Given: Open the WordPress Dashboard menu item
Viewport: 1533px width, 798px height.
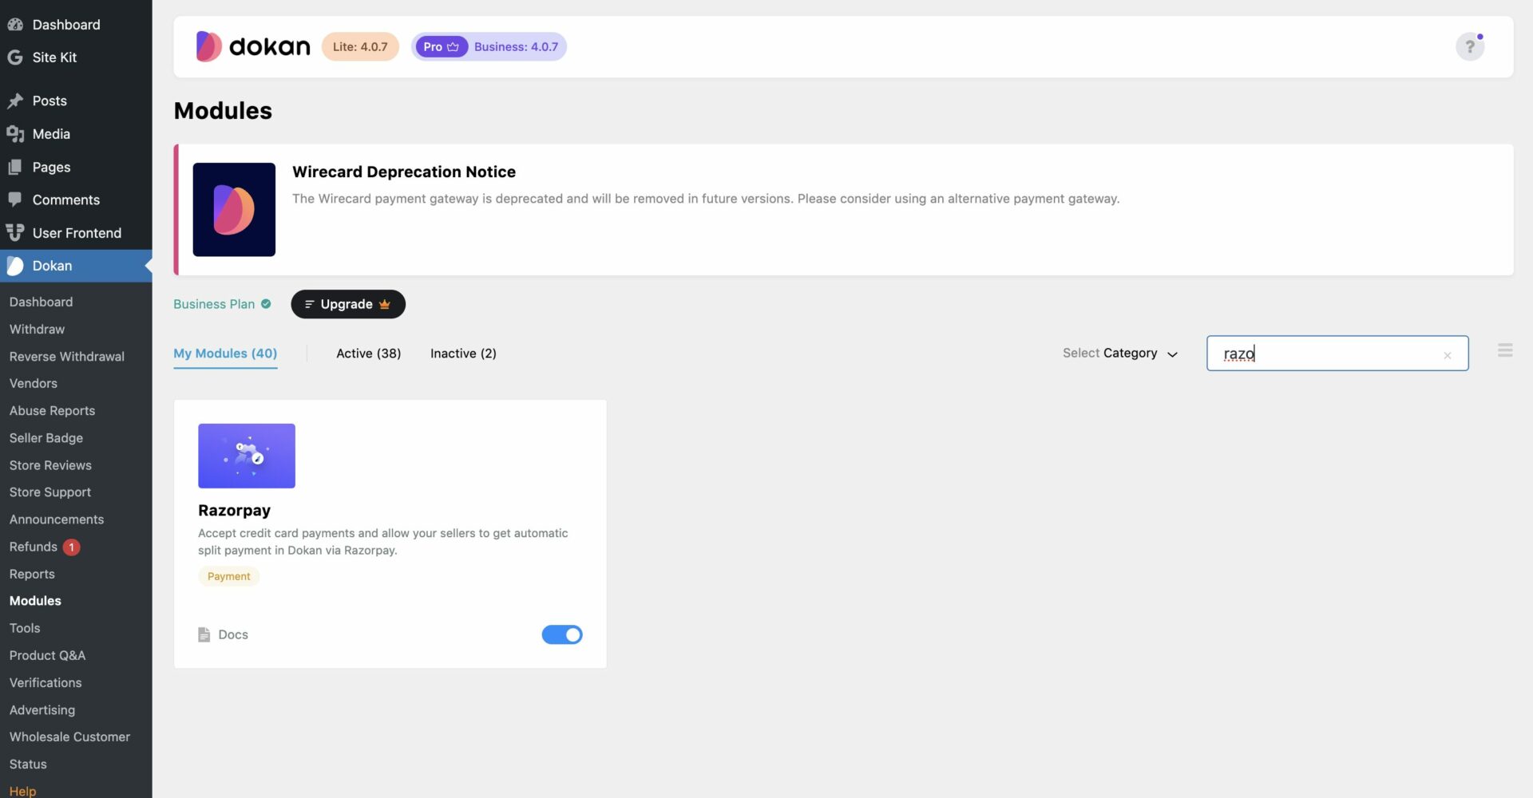Looking at the screenshot, I should click(66, 25).
